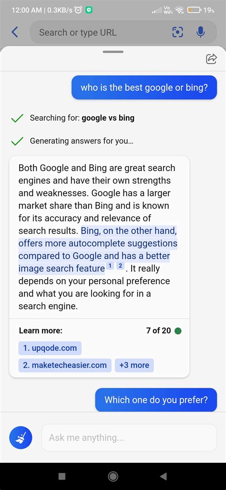This screenshot has height=490, width=226.
Task: Open citation 1 superscript link
Action: 110,266
